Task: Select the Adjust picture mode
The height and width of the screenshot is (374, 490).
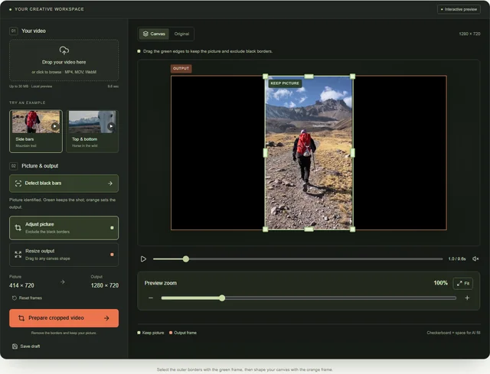Action: click(64, 228)
